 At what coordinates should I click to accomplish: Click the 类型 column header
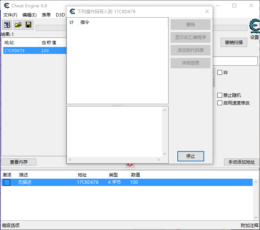(x=119, y=175)
